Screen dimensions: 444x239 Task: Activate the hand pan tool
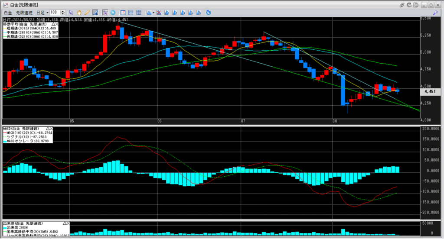click(79, 13)
